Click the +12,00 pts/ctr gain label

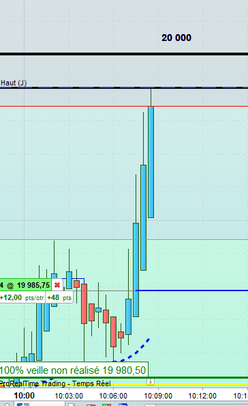[22, 298]
